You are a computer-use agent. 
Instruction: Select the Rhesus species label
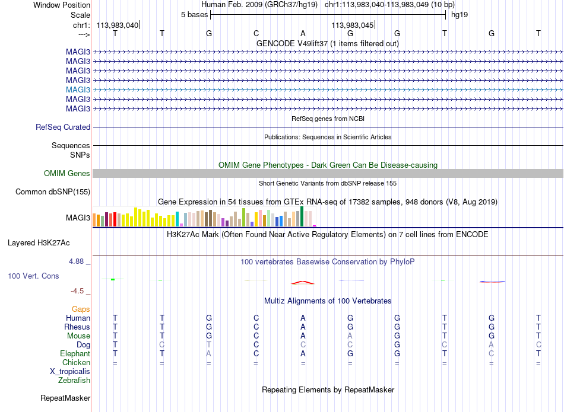(x=77, y=327)
